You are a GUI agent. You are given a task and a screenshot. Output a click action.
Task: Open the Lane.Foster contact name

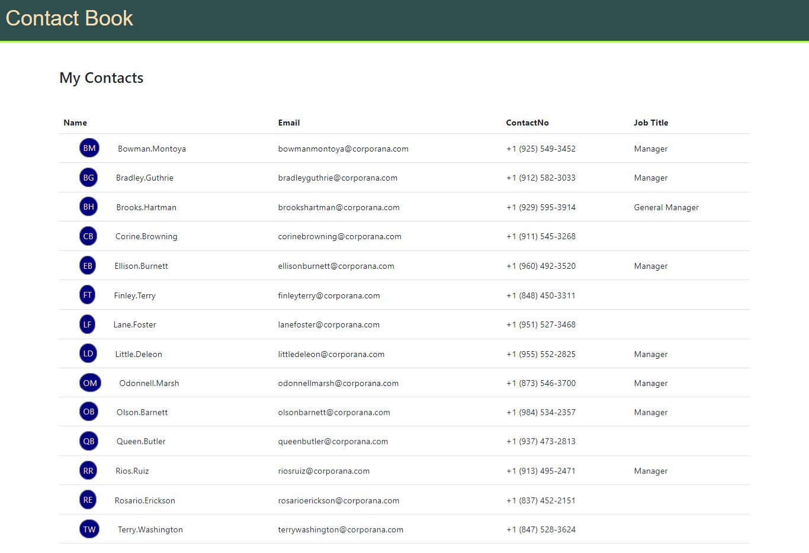tap(134, 324)
